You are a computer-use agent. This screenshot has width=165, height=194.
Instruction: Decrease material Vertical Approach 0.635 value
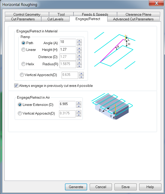coord(81,77)
